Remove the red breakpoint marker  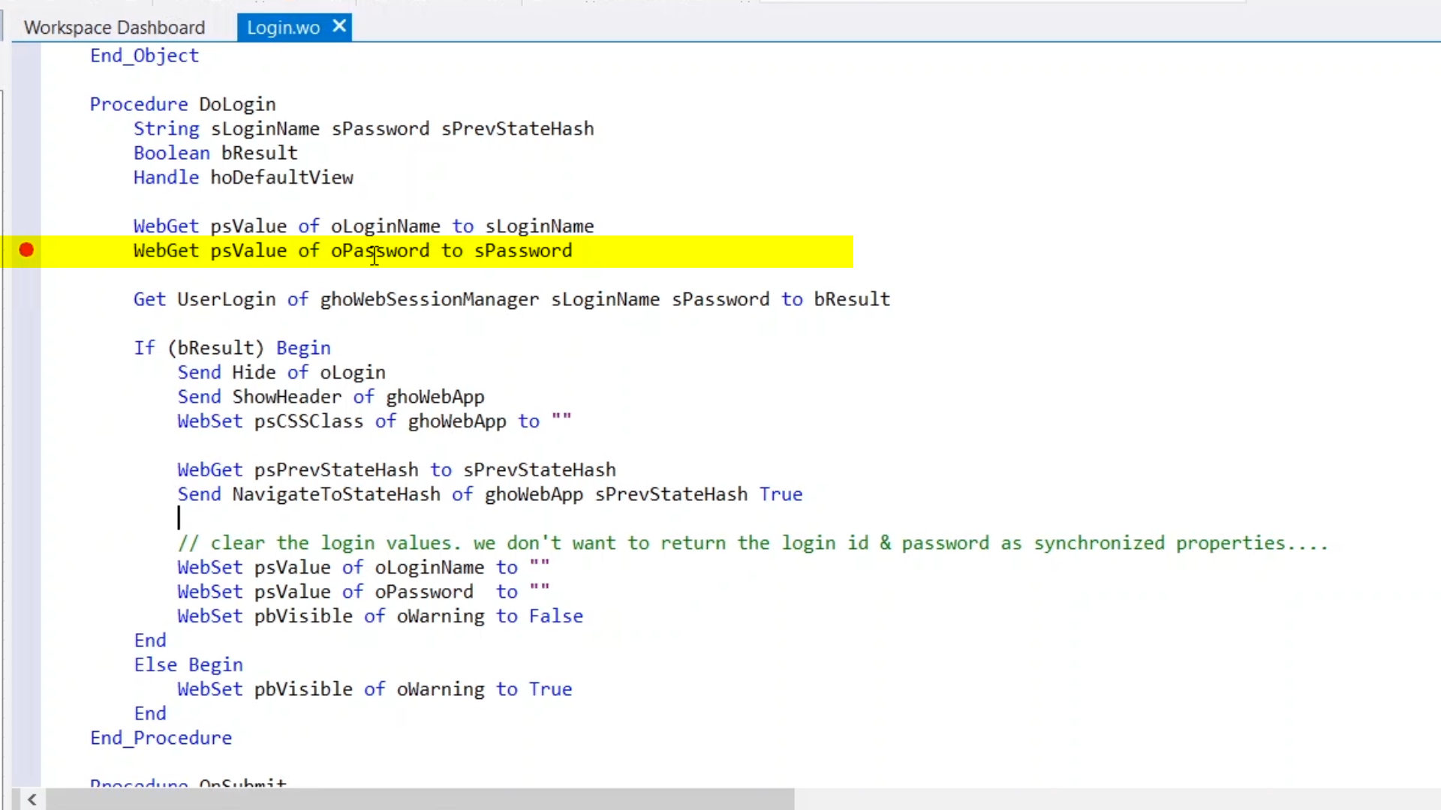coord(26,250)
